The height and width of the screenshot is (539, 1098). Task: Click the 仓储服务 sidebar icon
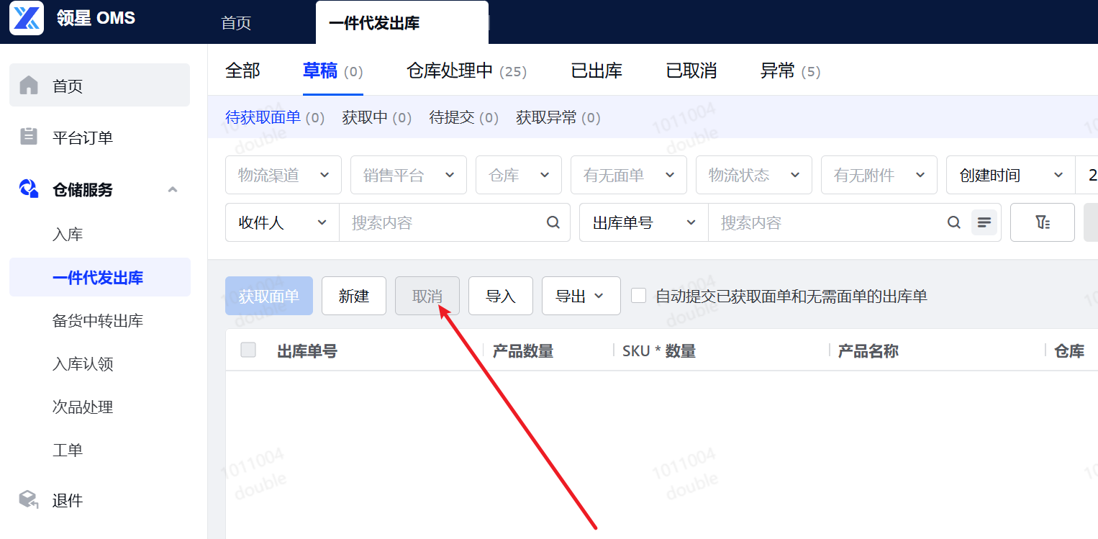[29, 189]
